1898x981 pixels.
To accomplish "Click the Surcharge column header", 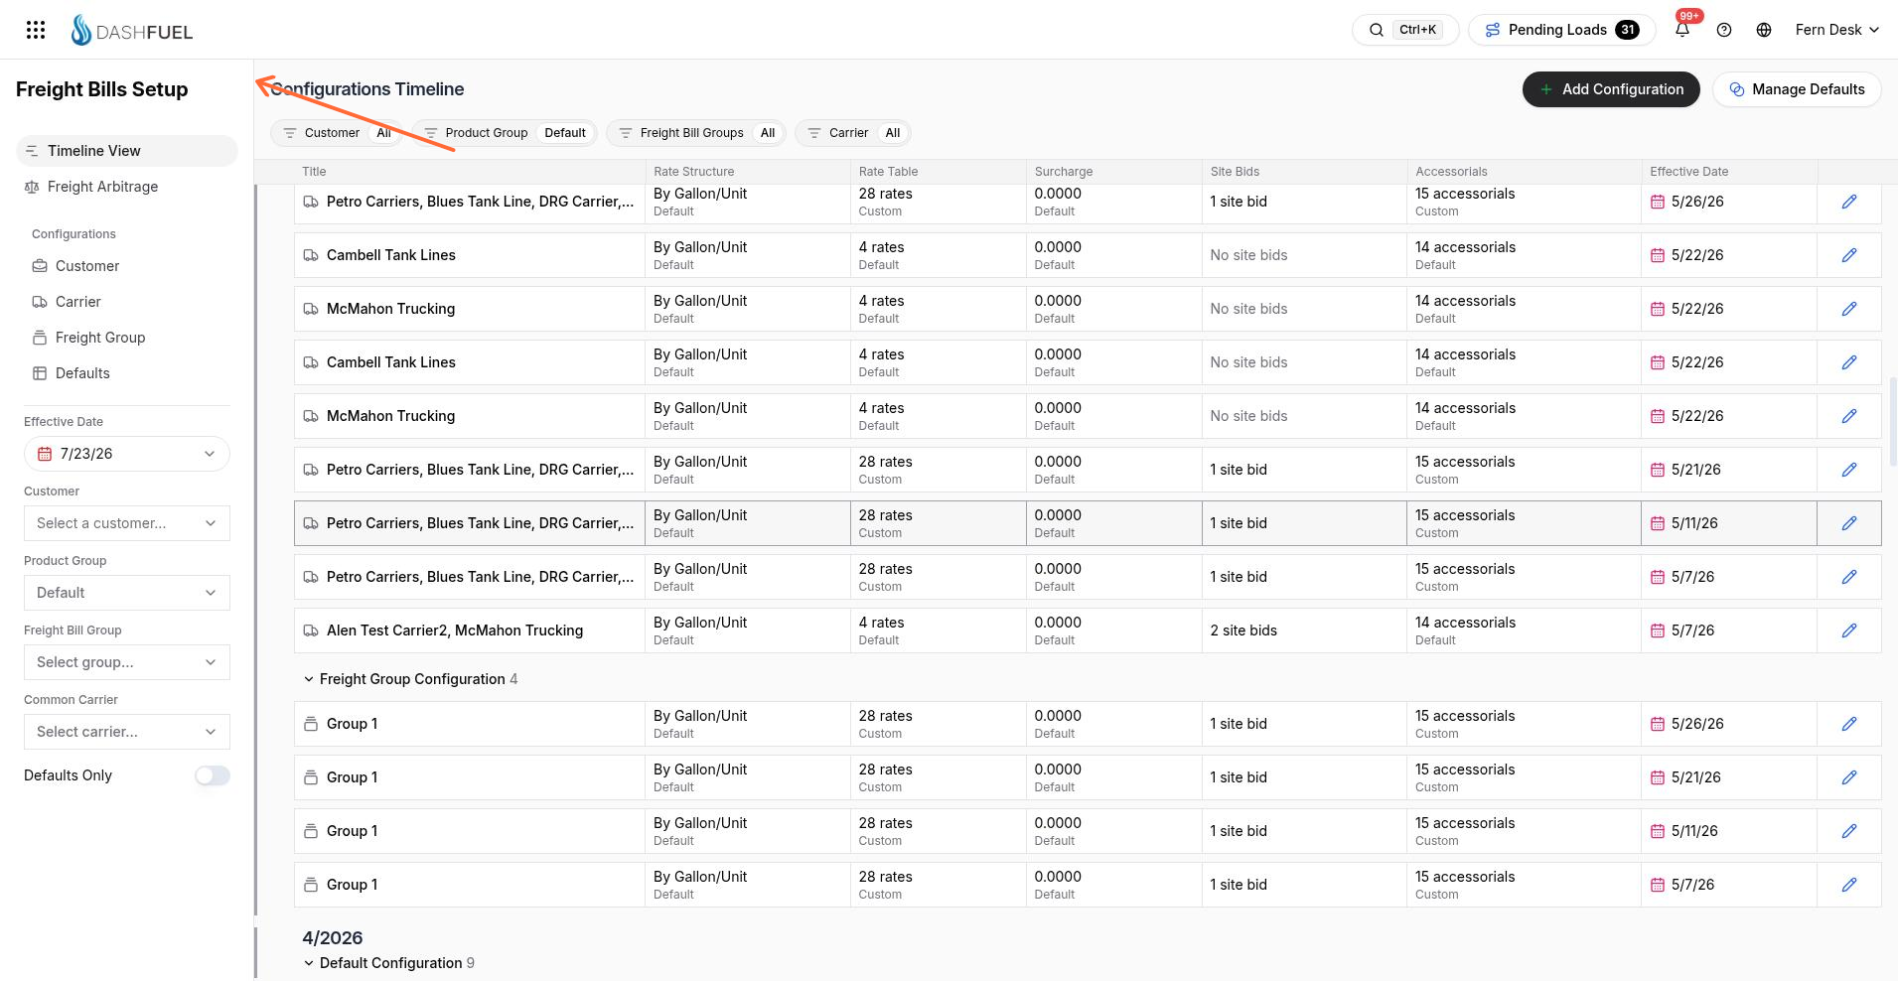I will tap(1064, 172).
